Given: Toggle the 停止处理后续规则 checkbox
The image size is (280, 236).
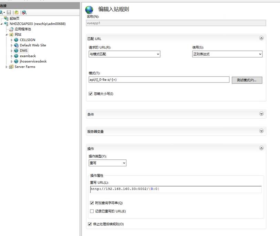Looking at the screenshot, I should (90, 224).
